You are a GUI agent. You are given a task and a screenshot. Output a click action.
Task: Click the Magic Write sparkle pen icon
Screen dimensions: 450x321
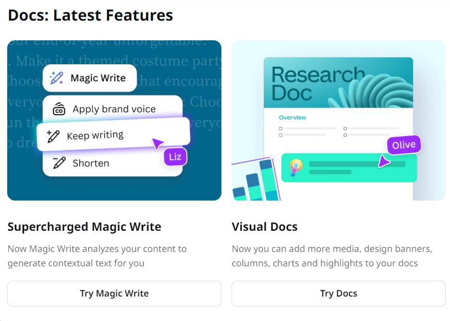[57, 78]
